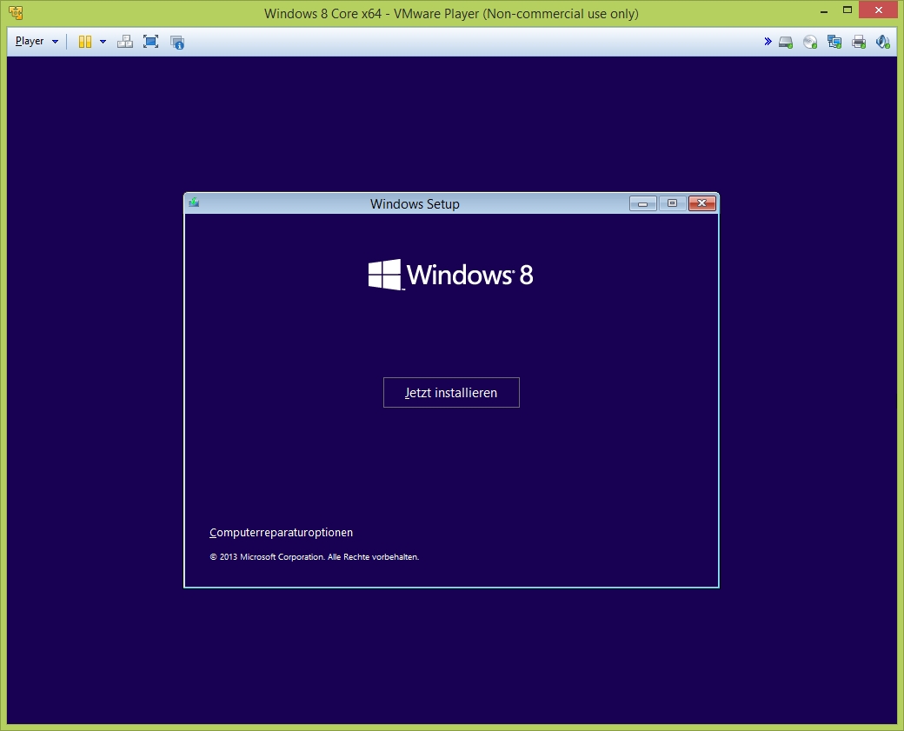Minimize the VMware Player window

[x=824, y=11]
